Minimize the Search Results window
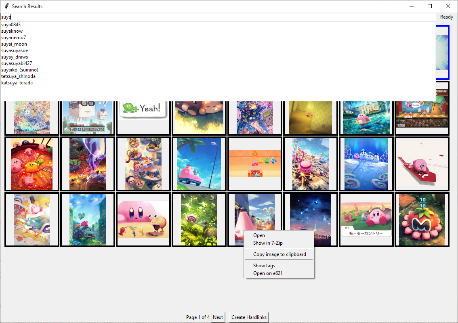This screenshot has height=323, width=458. [412, 6]
